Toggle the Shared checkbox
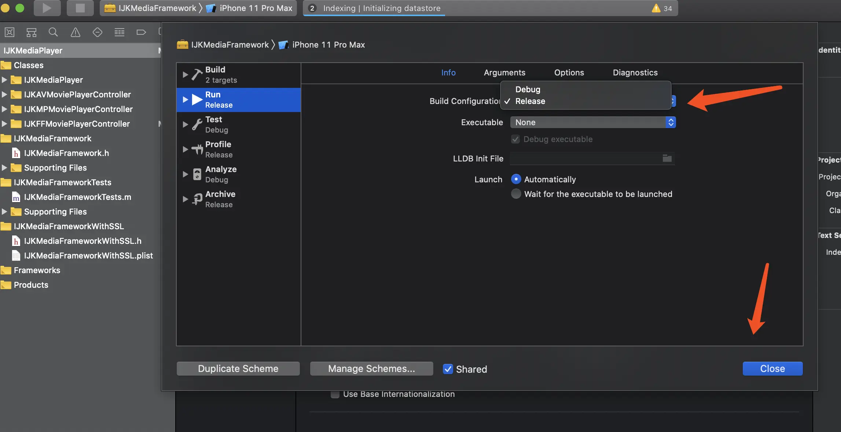Viewport: 841px width, 432px height. click(x=448, y=369)
